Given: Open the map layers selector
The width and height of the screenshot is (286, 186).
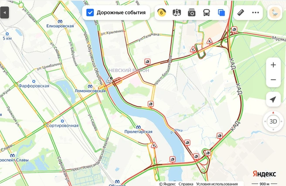Looking at the screenshot, I should (x=221, y=13).
